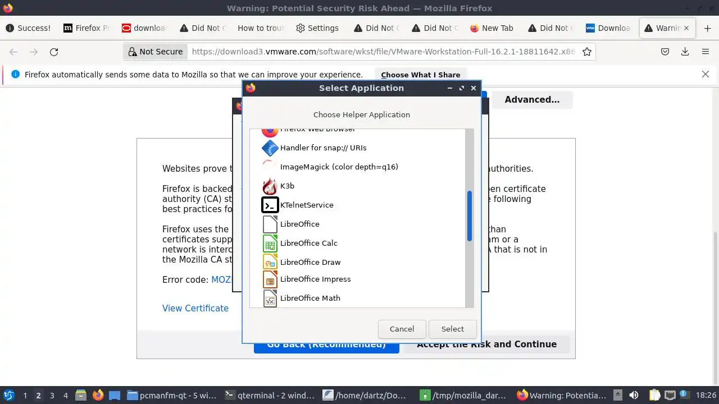The image size is (719, 404).
Task: Choose the K3b flame icon
Action: tap(270, 186)
